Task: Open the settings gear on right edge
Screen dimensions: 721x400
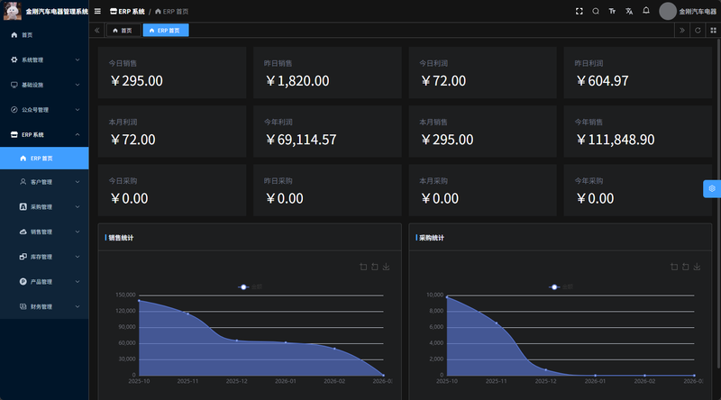Action: pyautogui.click(x=711, y=188)
